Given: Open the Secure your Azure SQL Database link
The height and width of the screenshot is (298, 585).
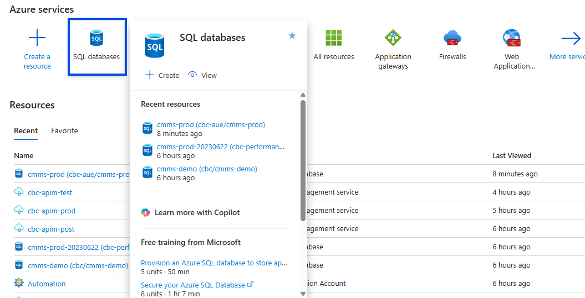Looking at the screenshot, I should click(192, 285).
